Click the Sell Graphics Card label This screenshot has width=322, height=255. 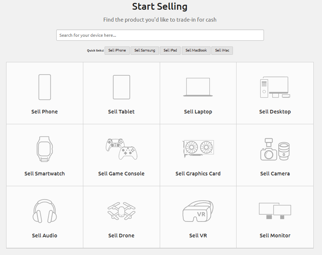198,174
